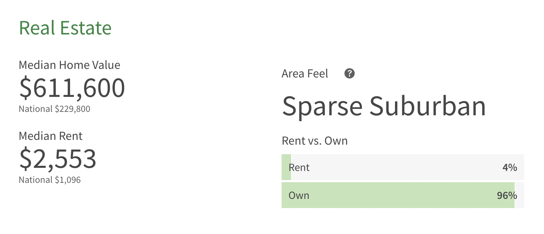Click the Rent label inside bar
Screen dimensions: 544x234
[299, 167]
